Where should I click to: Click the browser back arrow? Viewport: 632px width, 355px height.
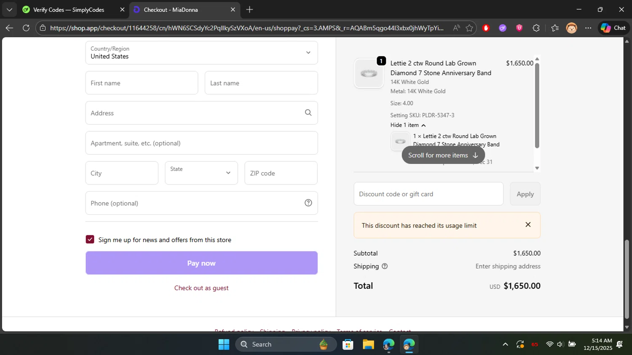click(9, 28)
